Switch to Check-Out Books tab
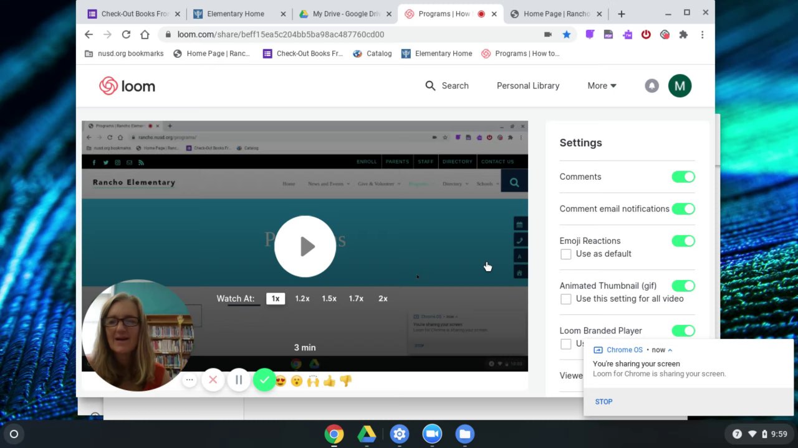 135,14
